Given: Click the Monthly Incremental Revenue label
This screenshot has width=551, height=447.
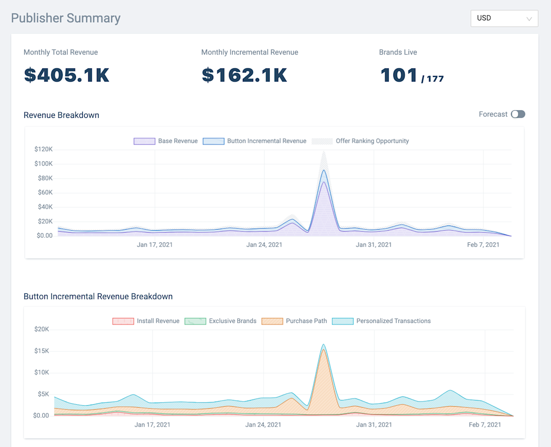Looking at the screenshot, I should (250, 53).
